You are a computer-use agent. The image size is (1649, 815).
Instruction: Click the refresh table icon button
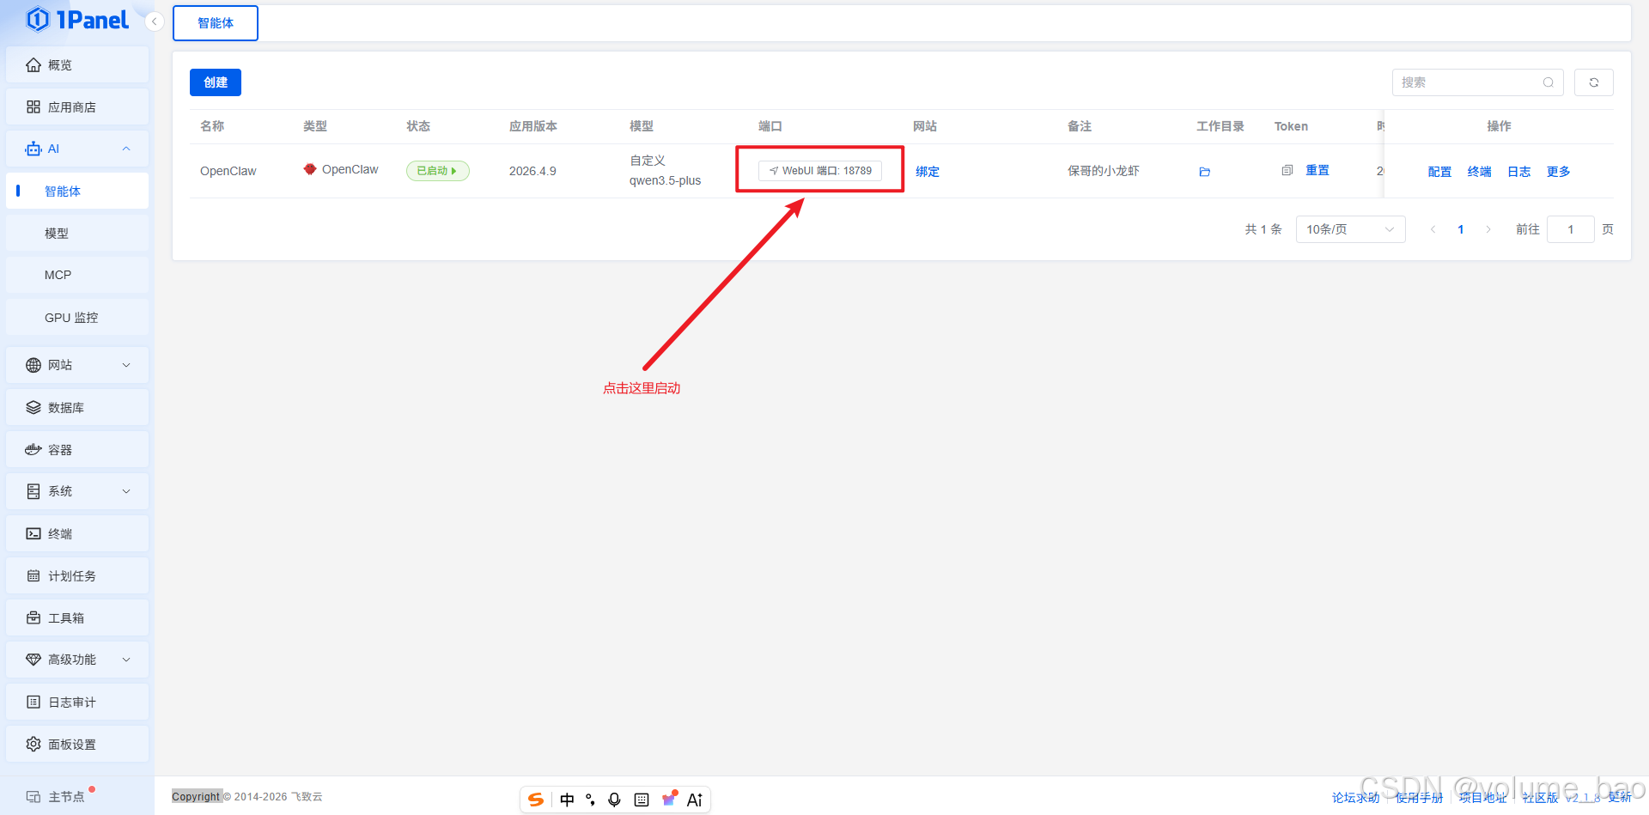coord(1594,82)
